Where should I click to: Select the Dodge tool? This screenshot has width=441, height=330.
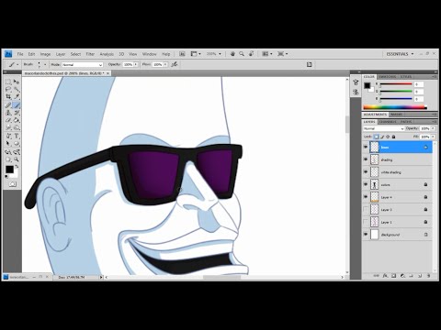tap(17, 127)
